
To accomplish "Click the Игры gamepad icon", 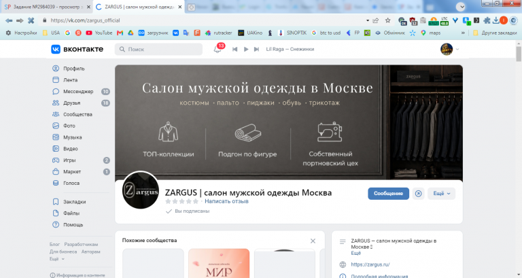I will tap(56, 160).
